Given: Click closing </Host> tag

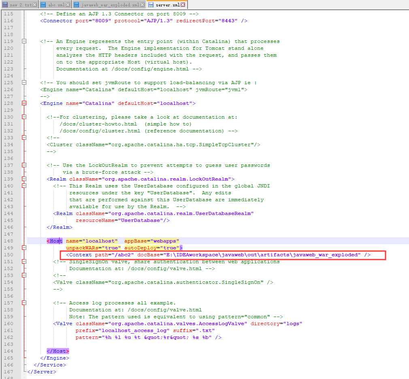Looking at the screenshot, I should tap(58, 351).
